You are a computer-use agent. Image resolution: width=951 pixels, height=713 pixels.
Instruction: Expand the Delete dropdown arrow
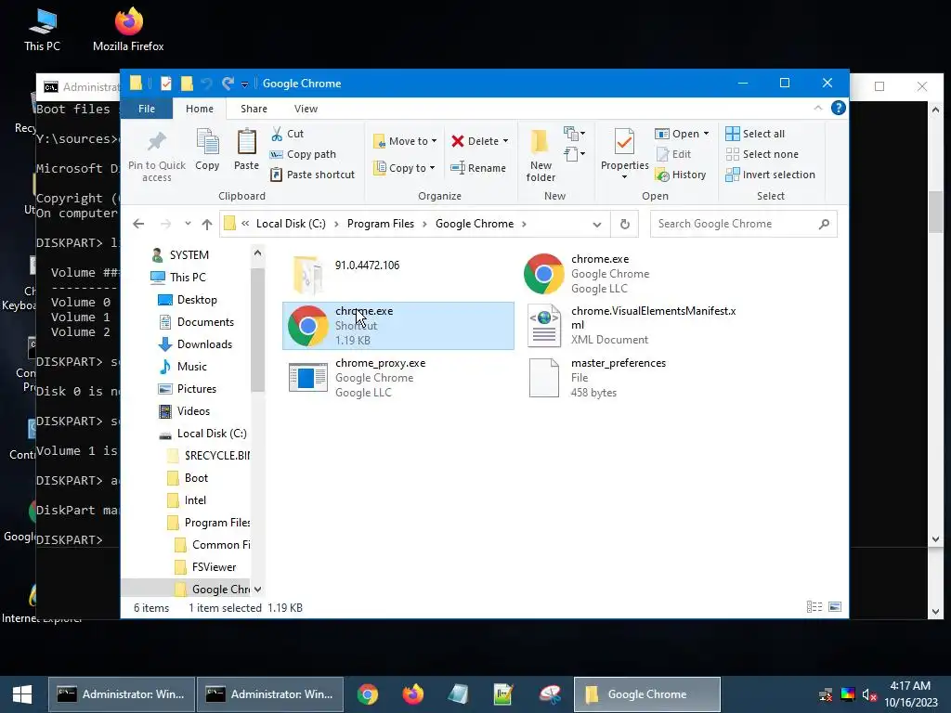point(505,141)
